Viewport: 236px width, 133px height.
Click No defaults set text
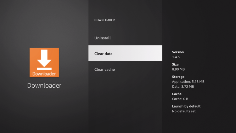click(x=184, y=111)
